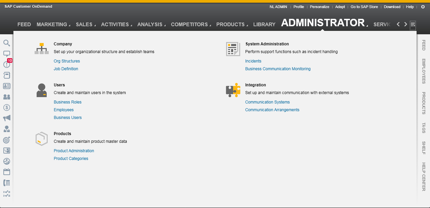Click the Users person icon
430x208 pixels.
point(42,90)
